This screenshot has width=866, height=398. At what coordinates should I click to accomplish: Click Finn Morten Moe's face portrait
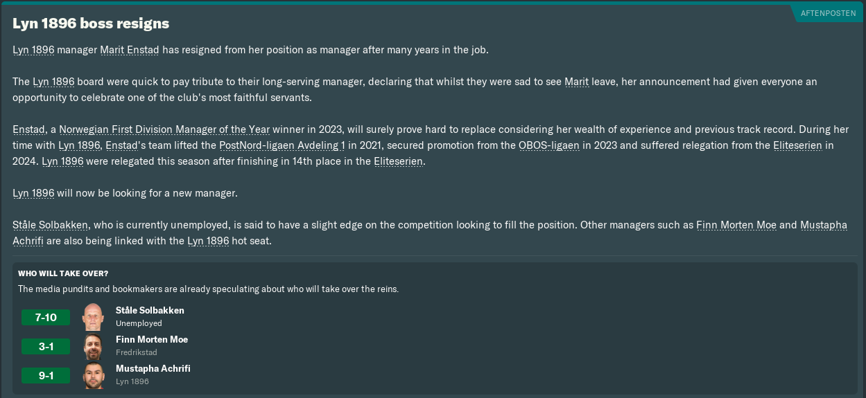[93, 346]
